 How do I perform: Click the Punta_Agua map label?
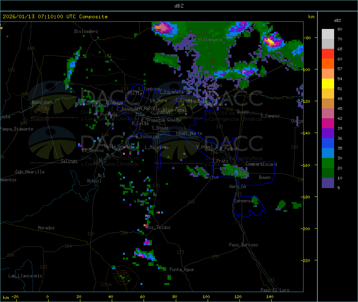181,269
